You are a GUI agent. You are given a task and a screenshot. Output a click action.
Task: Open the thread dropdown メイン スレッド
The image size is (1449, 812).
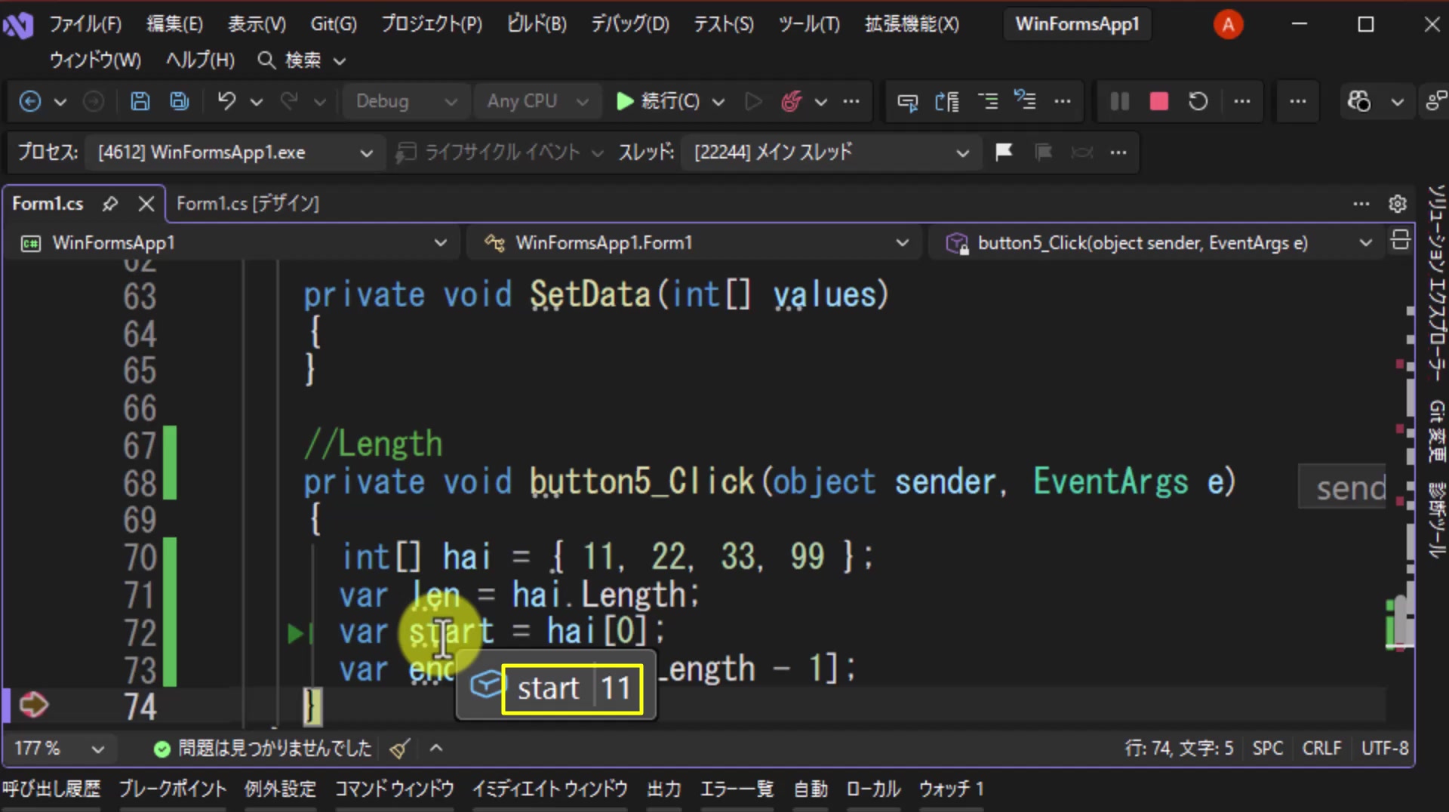[x=830, y=152]
